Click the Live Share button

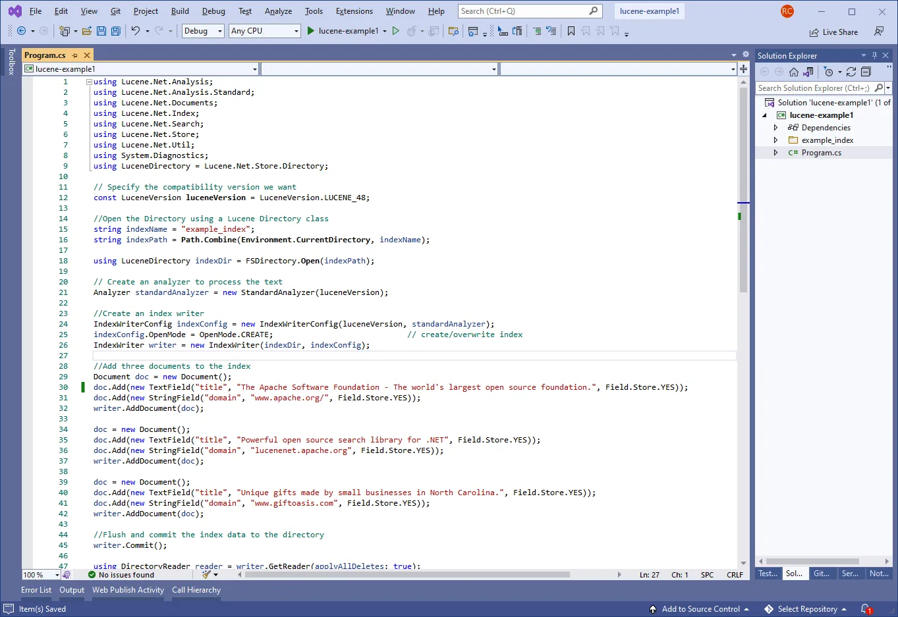(834, 32)
